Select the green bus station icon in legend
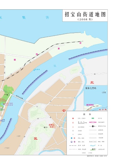 (x=93, y=118)
